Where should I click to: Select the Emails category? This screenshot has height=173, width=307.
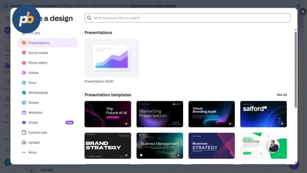(47, 123)
